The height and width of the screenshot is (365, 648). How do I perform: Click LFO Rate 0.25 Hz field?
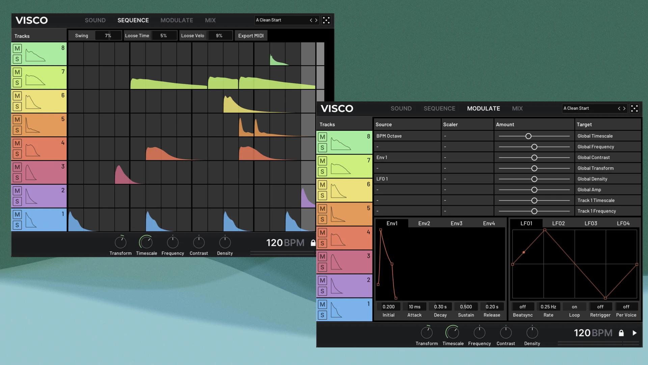coord(548,307)
